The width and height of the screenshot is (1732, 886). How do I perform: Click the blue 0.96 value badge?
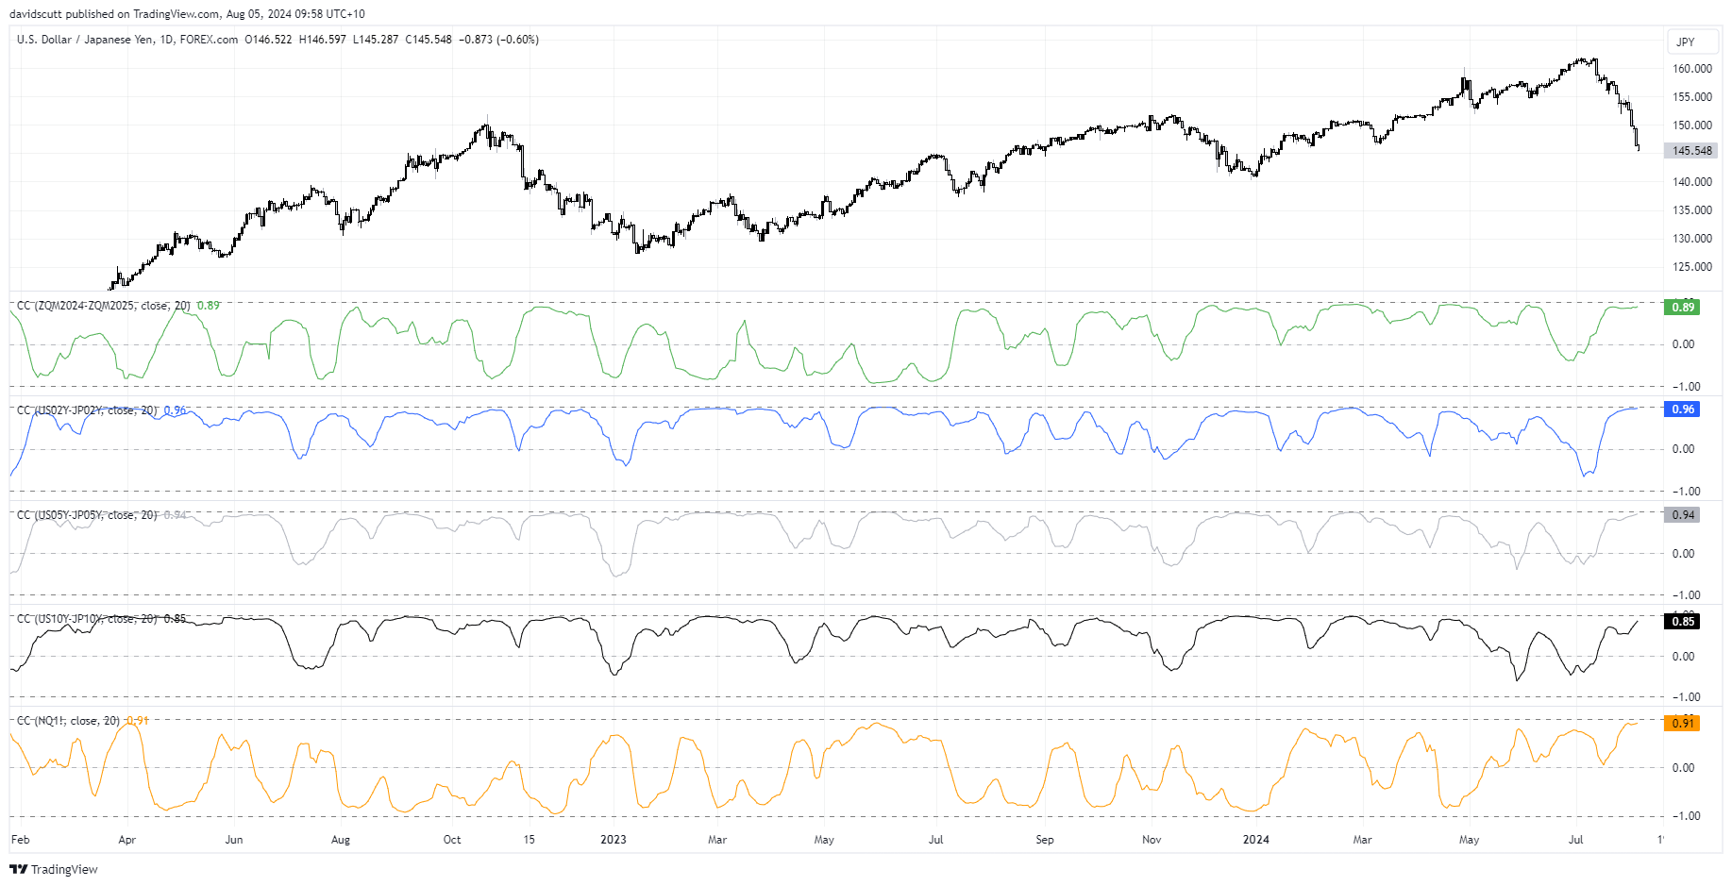coord(1683,410)
